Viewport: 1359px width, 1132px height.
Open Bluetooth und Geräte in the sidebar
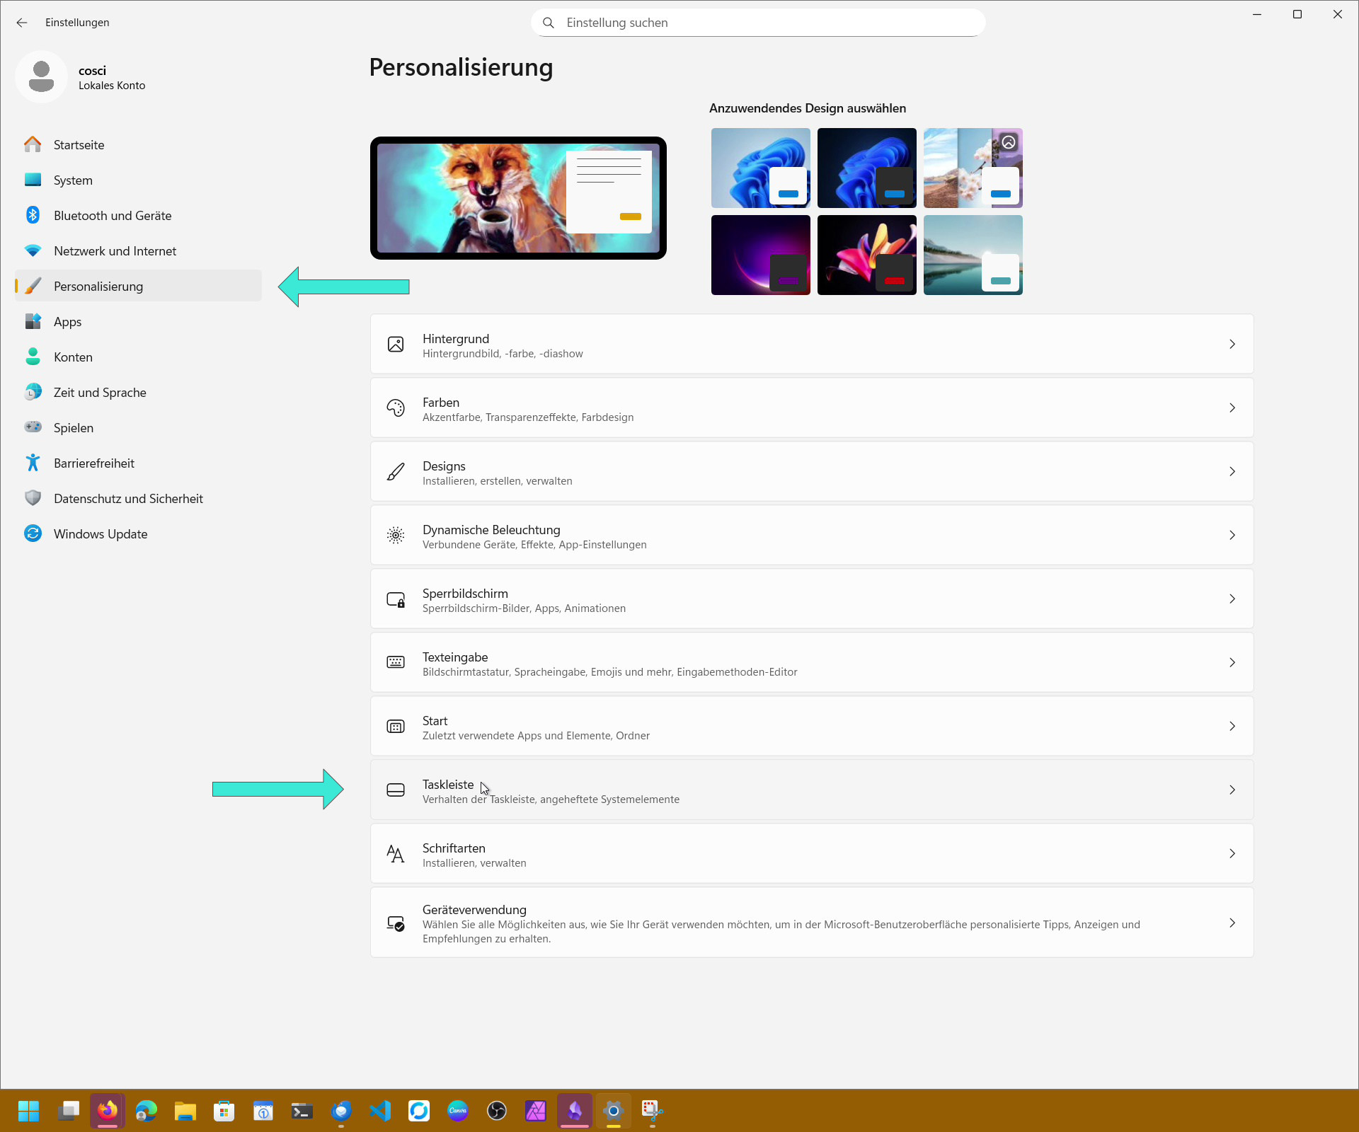tap(113, 216)
